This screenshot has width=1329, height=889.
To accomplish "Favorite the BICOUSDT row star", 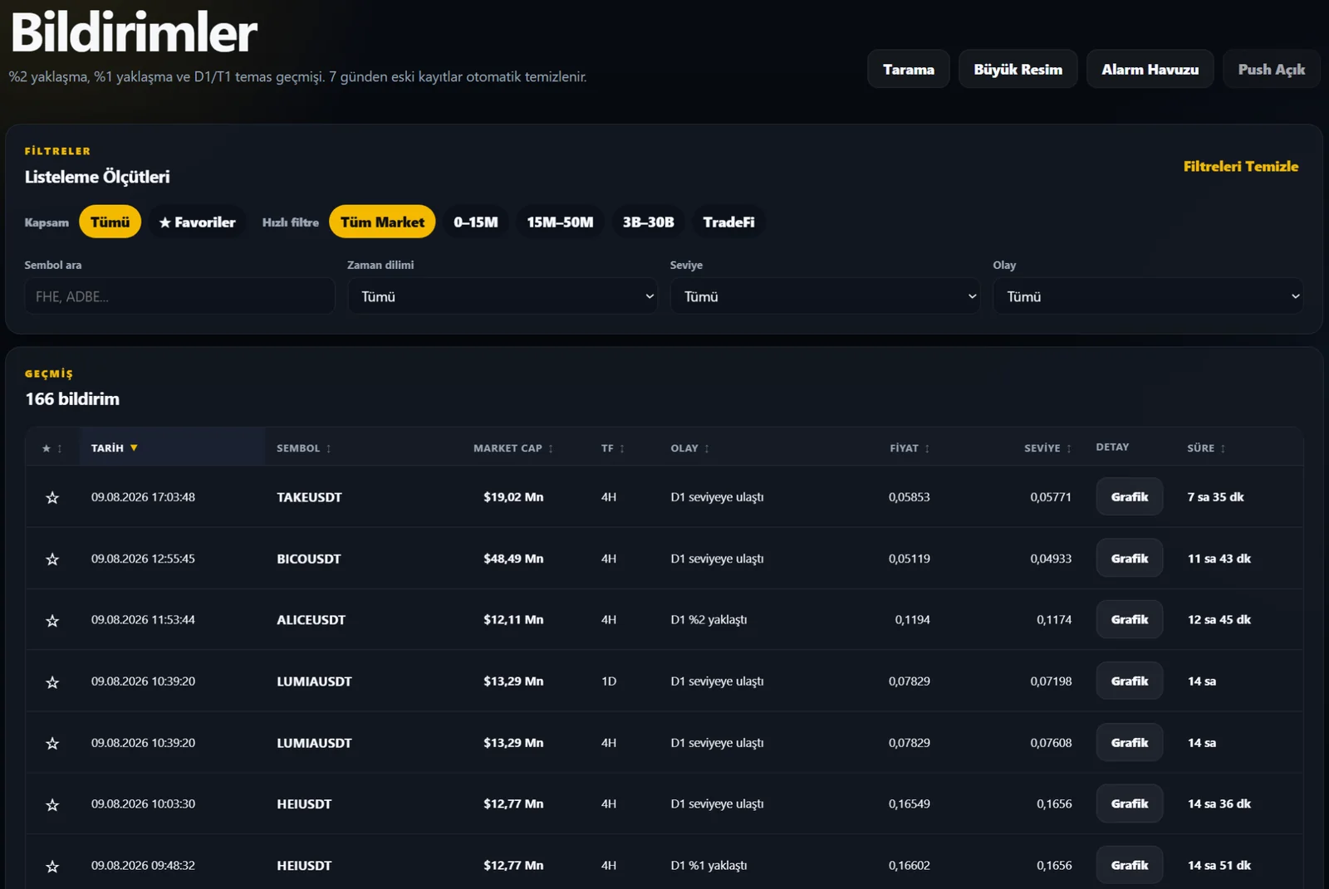I will coord(52,559).
